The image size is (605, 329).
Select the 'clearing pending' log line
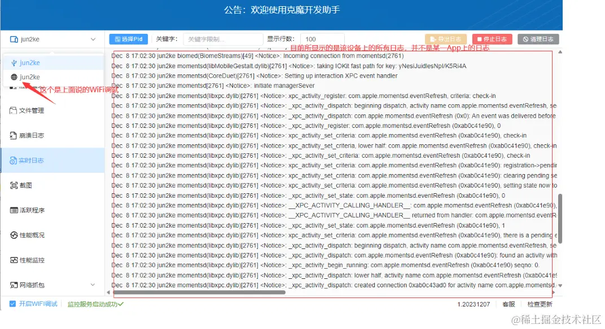(x=334, y=176)
